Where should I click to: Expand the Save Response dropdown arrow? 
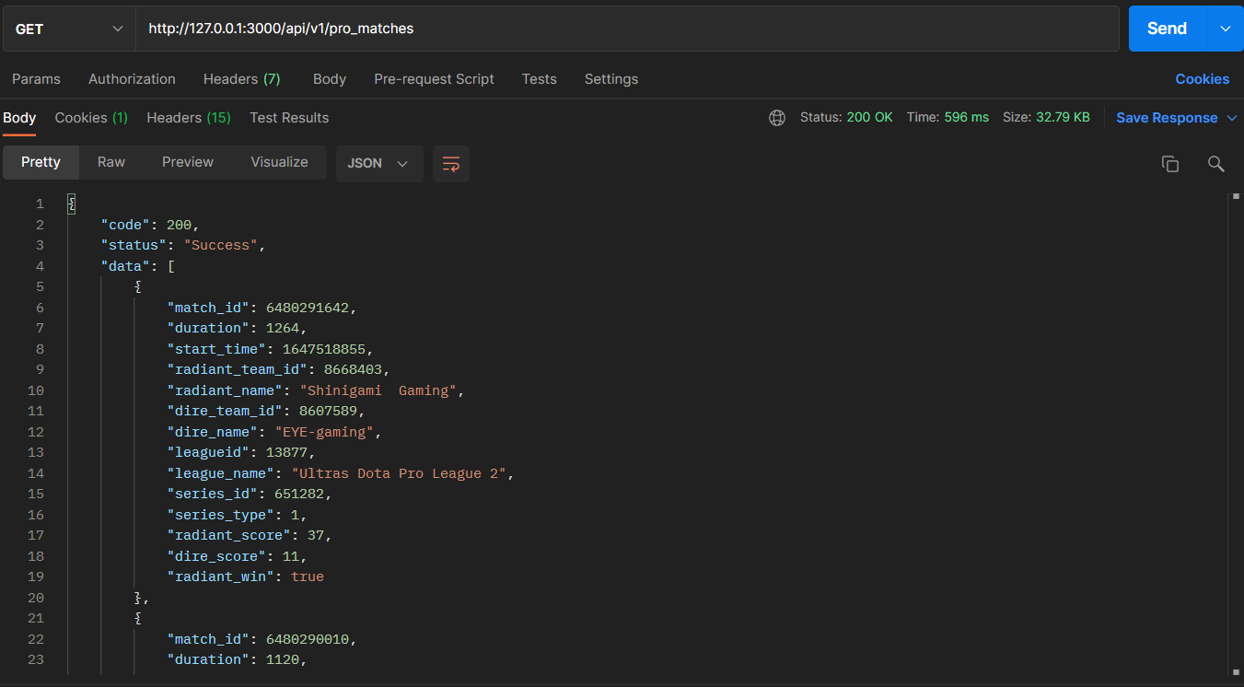[1233, 118]
